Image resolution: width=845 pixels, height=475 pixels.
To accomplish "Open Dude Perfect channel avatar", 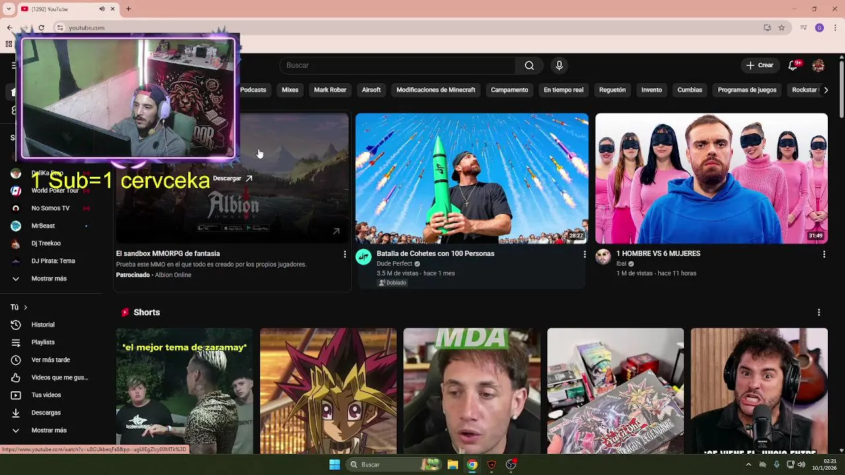I will click(x=364, y=257).
